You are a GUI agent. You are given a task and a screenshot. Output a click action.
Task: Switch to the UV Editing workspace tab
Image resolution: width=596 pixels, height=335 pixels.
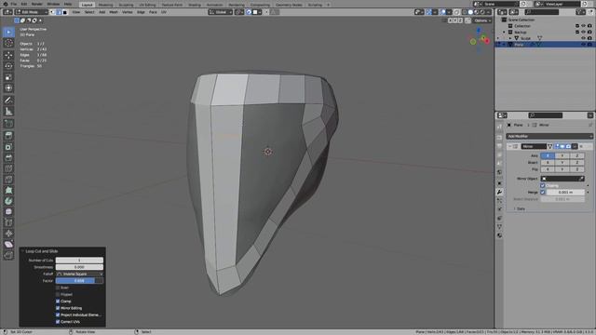(147, 5)
